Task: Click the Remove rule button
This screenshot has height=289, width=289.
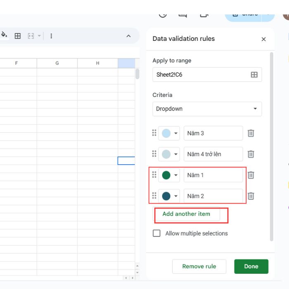Action: tap(199, 266)
